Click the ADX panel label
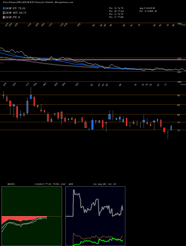186x246 pixels. (x=71, y=184)
